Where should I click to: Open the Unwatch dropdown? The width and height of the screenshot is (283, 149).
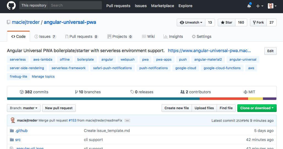pos(191,23)
